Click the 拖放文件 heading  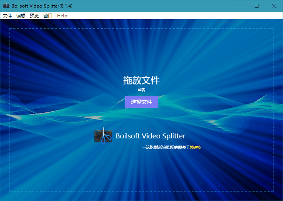[141, 80]
